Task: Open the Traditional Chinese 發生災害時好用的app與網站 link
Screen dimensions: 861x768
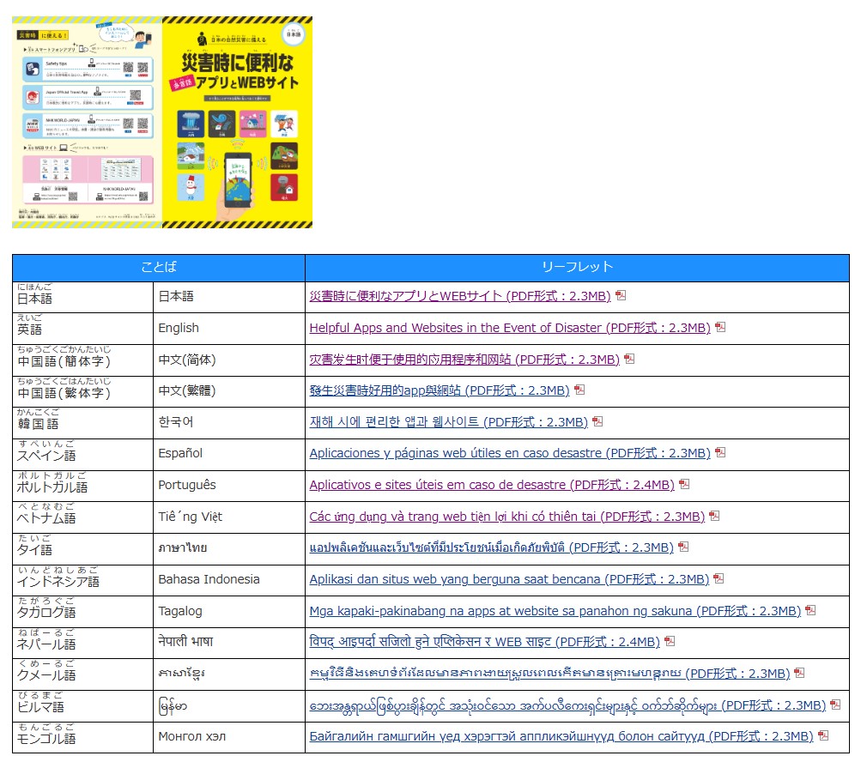Action: coord(439,390)
